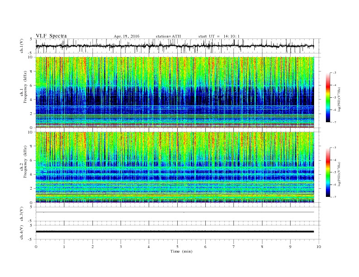Click the thick ch.4 signal trace
Viewport: 359px width, 277px height.
[175, 232]
